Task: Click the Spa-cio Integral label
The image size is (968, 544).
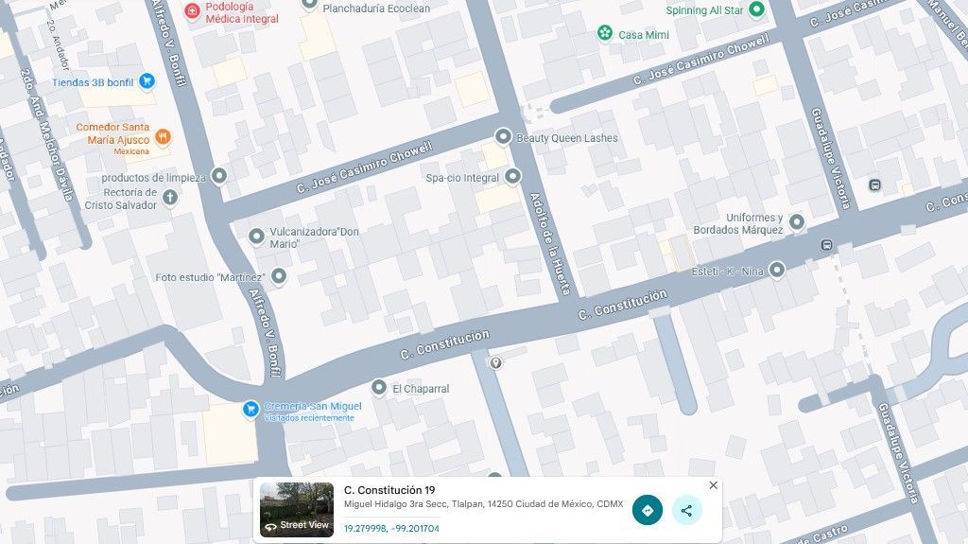Action: click(x=462, y=178)
